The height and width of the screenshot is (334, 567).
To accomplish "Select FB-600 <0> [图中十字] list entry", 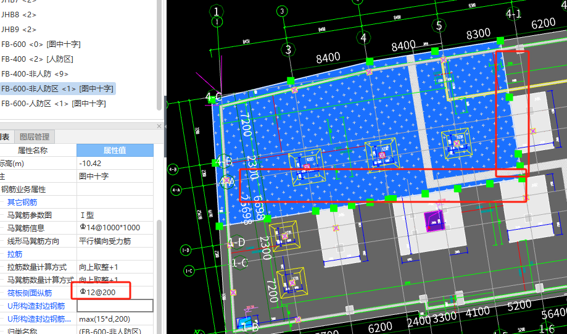I will (x=41, y=44).
